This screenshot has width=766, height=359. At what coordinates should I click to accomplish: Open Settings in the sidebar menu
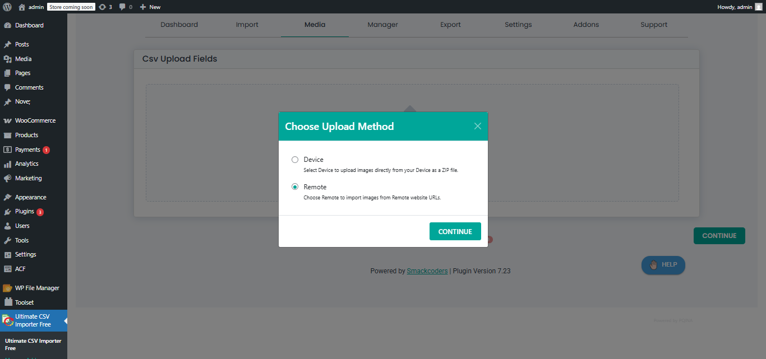coord(25,254)
